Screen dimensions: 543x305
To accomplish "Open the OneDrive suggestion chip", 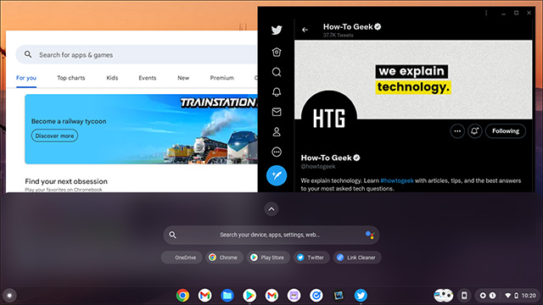I will tap(182, 258).
